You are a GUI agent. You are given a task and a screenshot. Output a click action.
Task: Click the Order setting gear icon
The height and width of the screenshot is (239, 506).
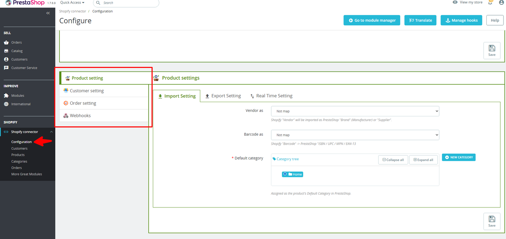[66, 103]
